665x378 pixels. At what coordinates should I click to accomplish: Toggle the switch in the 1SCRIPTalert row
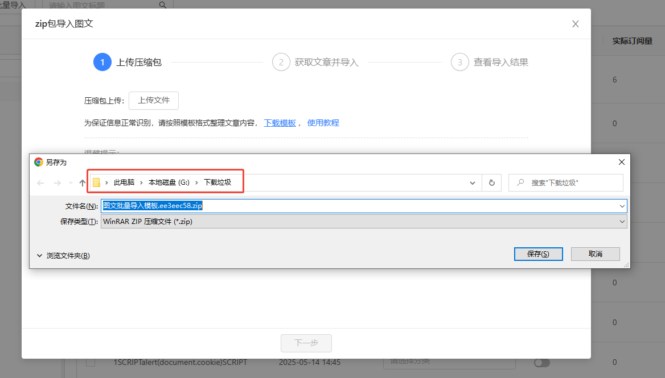pos(541,363)
